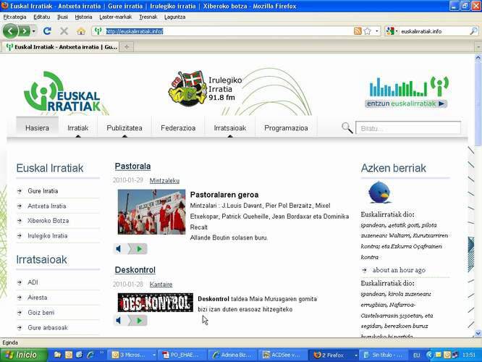Open the Windows Inicio start button

point(24,355)
